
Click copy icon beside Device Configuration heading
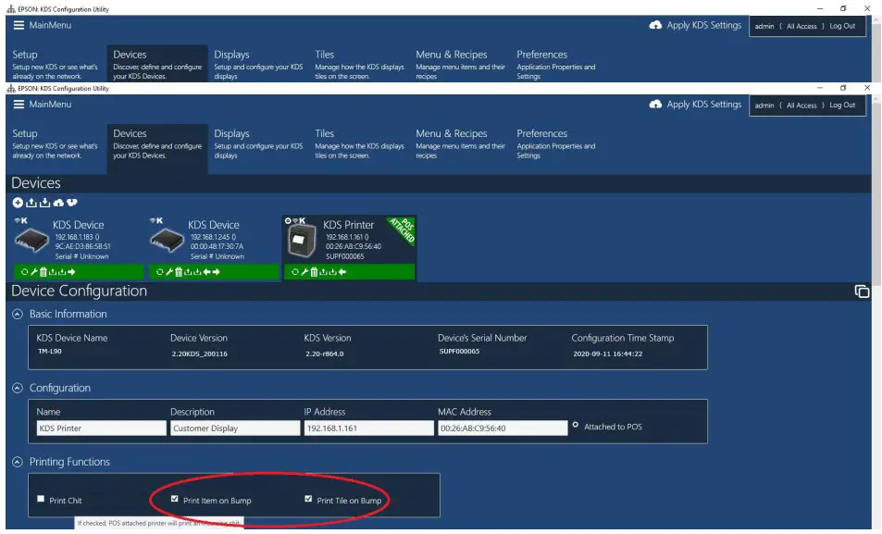coord(862,292)
